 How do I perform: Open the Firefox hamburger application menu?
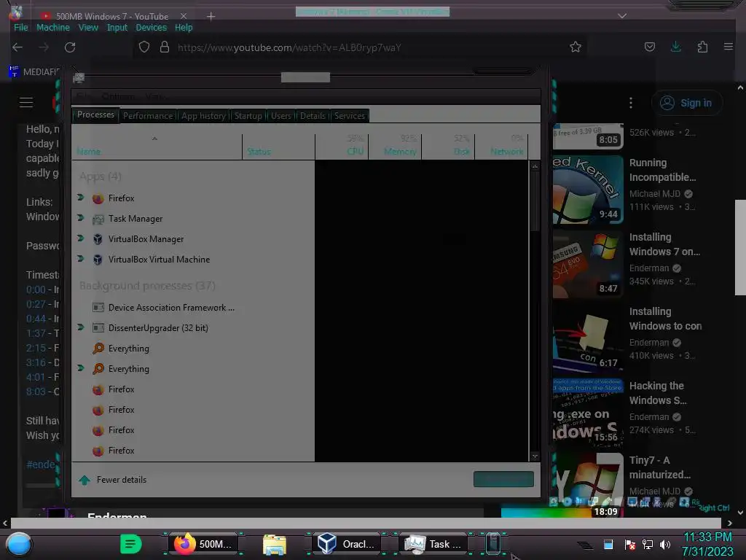729,47
